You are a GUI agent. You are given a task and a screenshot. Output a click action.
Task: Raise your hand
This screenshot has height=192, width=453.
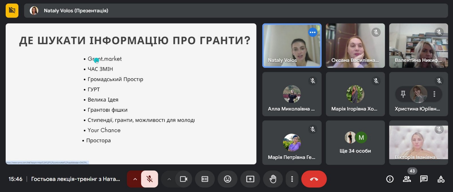[273, 179]
